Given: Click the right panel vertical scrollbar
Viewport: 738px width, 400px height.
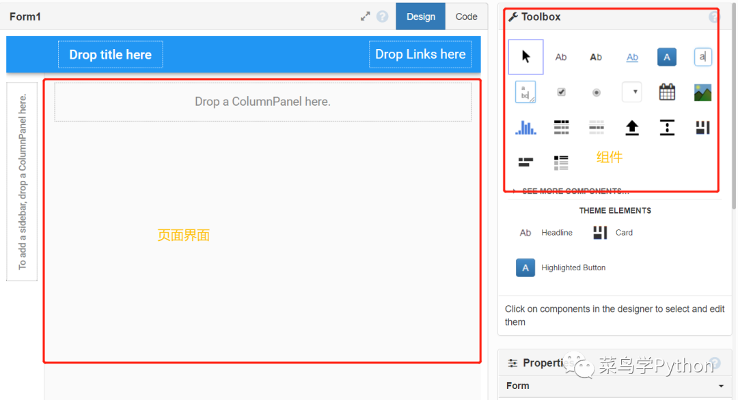Looking at the screenshot, I should 734,106.
